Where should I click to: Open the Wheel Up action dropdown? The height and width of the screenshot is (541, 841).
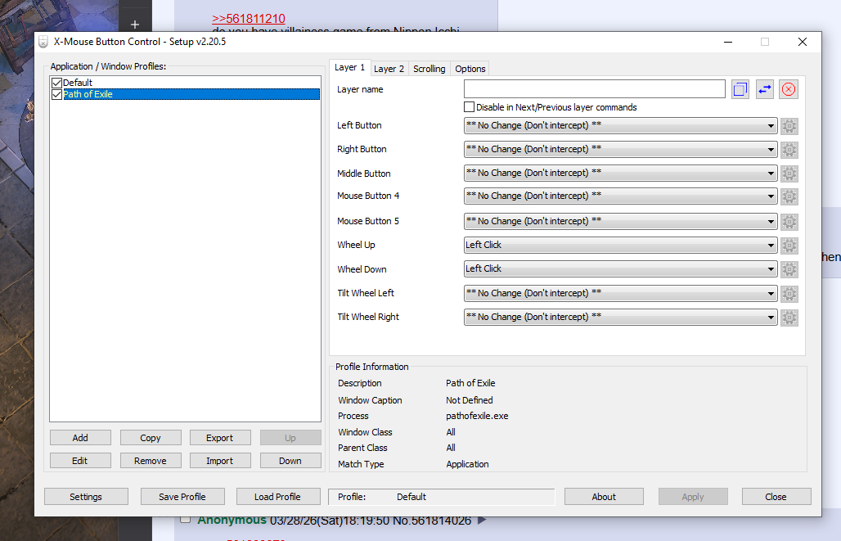pos(621,246)
